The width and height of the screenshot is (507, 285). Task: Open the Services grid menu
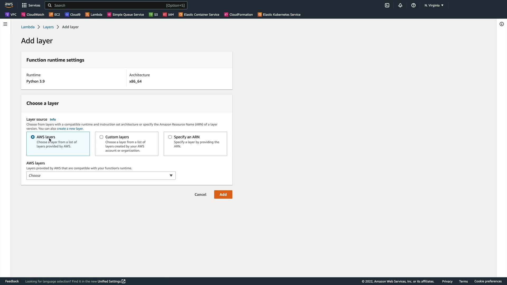pos(31,5)
